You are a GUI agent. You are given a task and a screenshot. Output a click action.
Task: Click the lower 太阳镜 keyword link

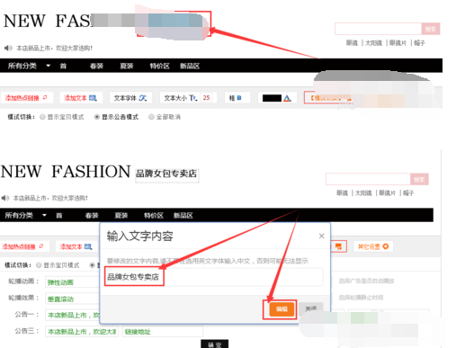click(x=363, y=192)
